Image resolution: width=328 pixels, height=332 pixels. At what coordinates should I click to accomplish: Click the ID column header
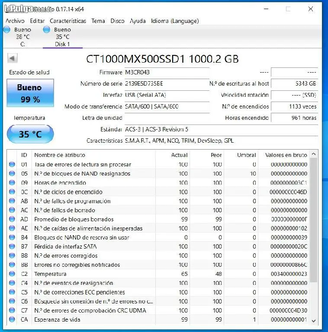pyautogui.click(x=24, y=155)
